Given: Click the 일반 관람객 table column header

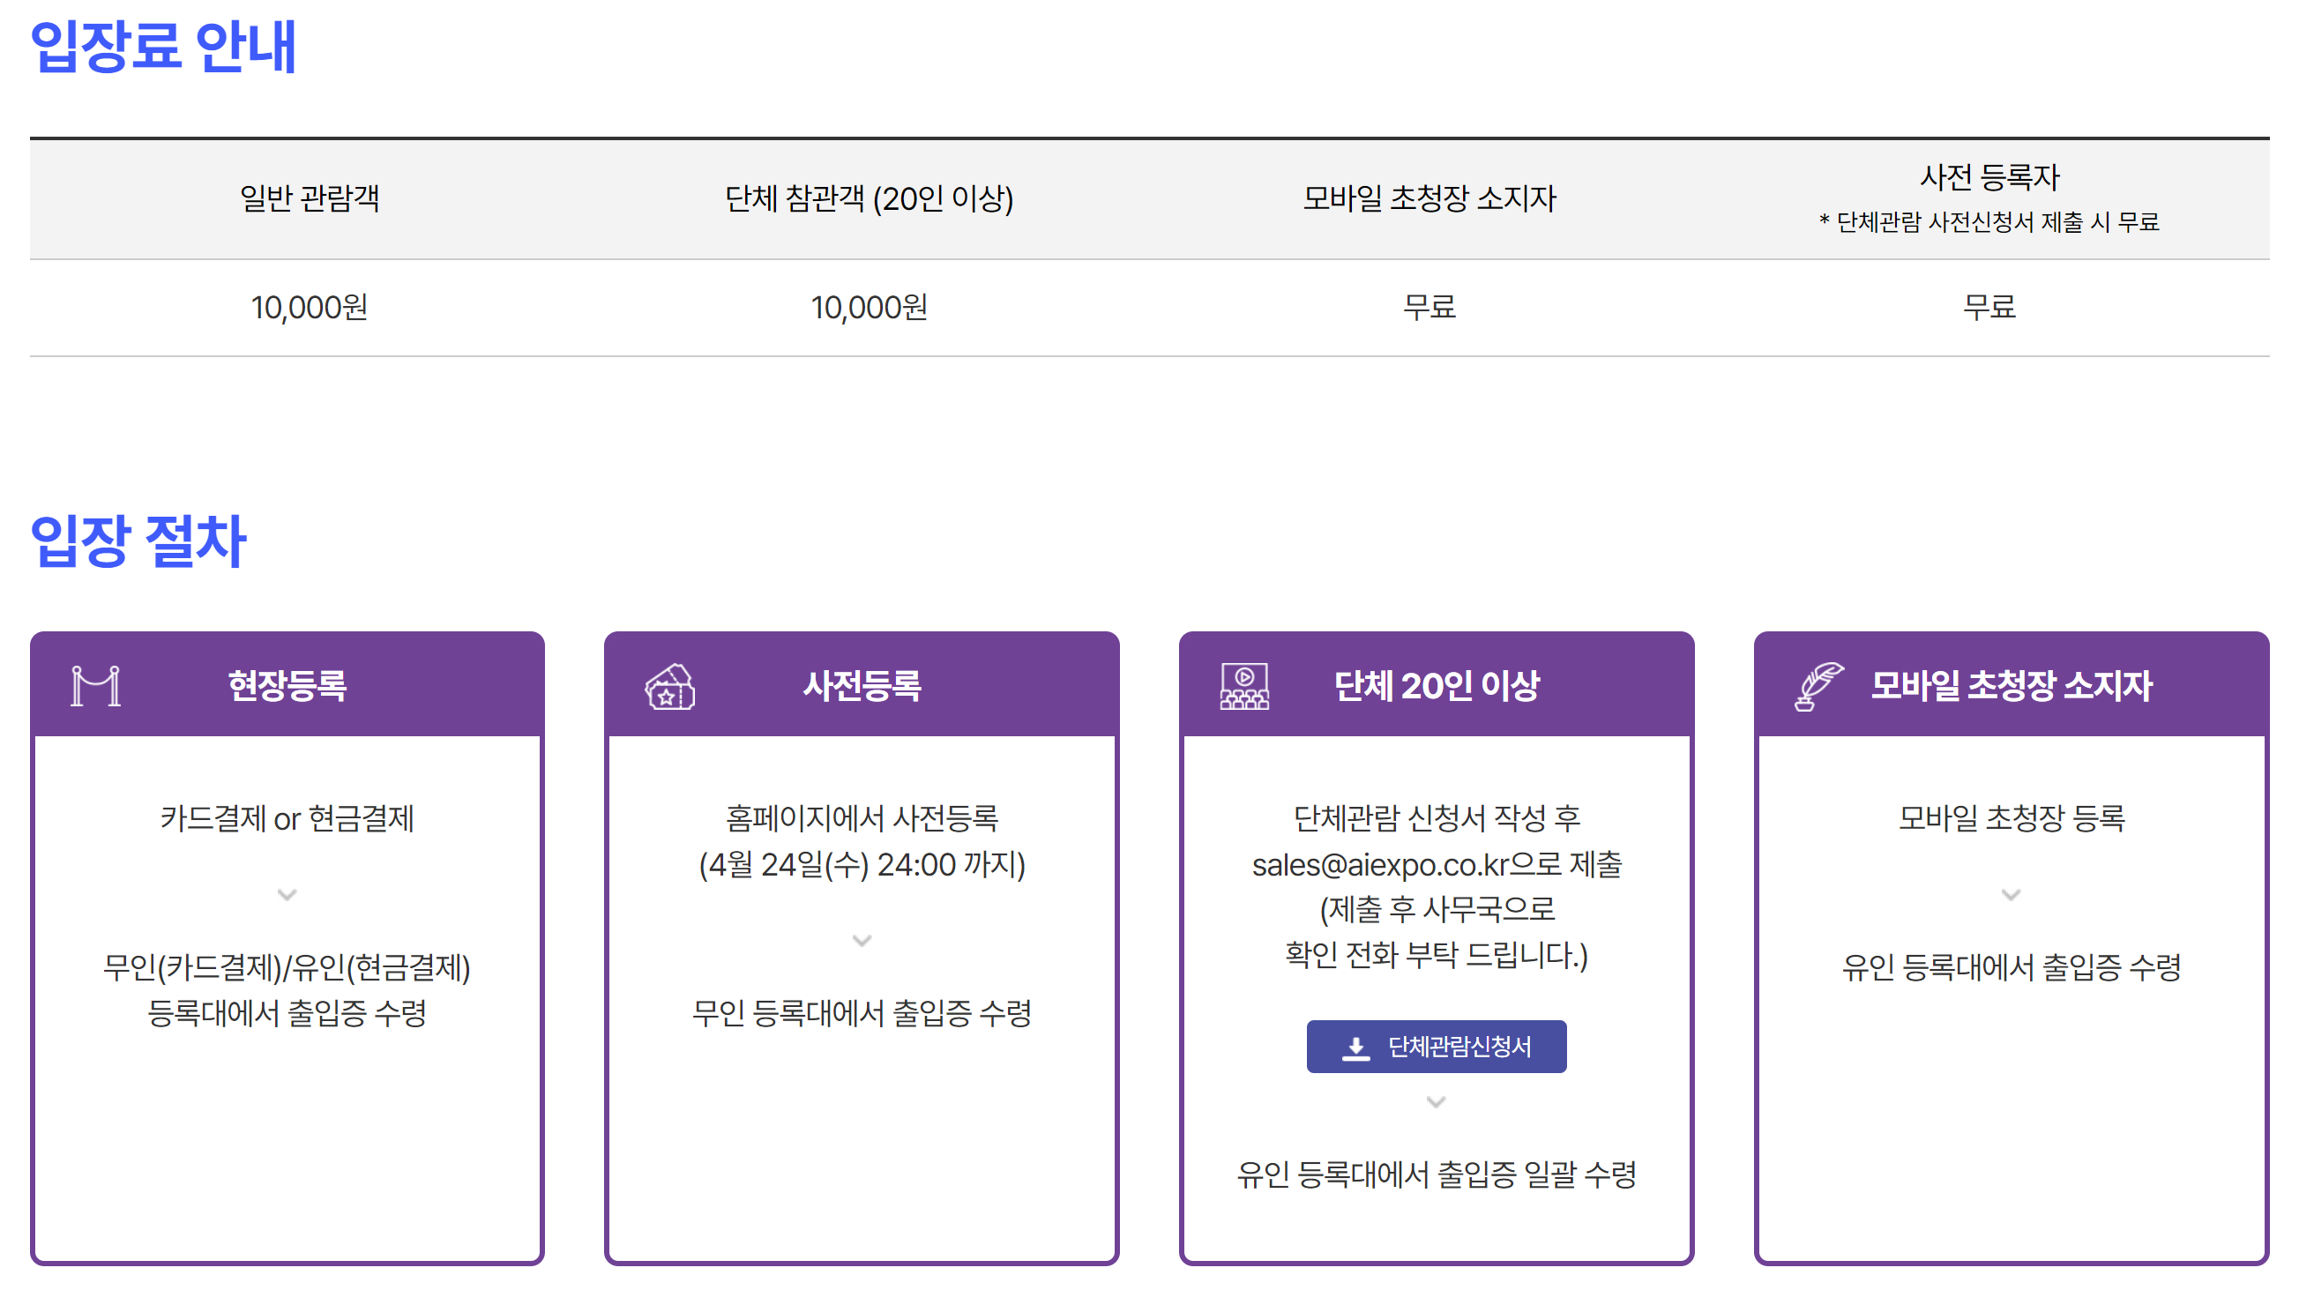Looking at the screenshot, I should point(309,198).
